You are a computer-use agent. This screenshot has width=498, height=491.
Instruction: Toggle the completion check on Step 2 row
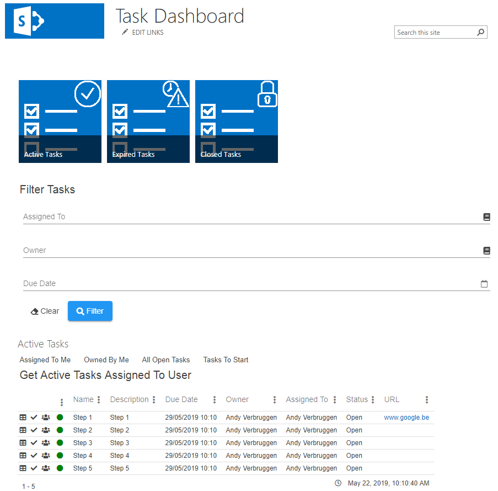[34, 430]
